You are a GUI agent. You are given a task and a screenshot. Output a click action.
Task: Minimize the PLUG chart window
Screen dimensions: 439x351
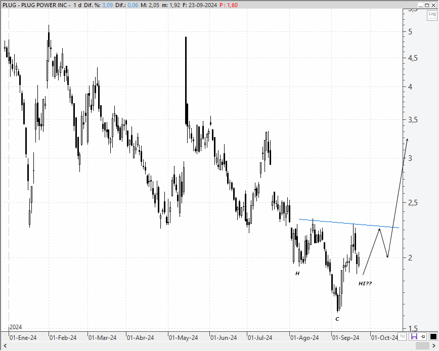(420, 5)
